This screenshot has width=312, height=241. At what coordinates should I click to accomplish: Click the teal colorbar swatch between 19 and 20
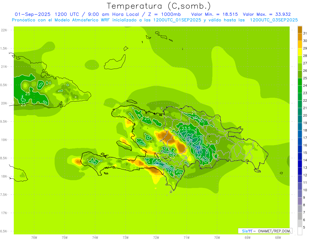[x=300, y=119]
